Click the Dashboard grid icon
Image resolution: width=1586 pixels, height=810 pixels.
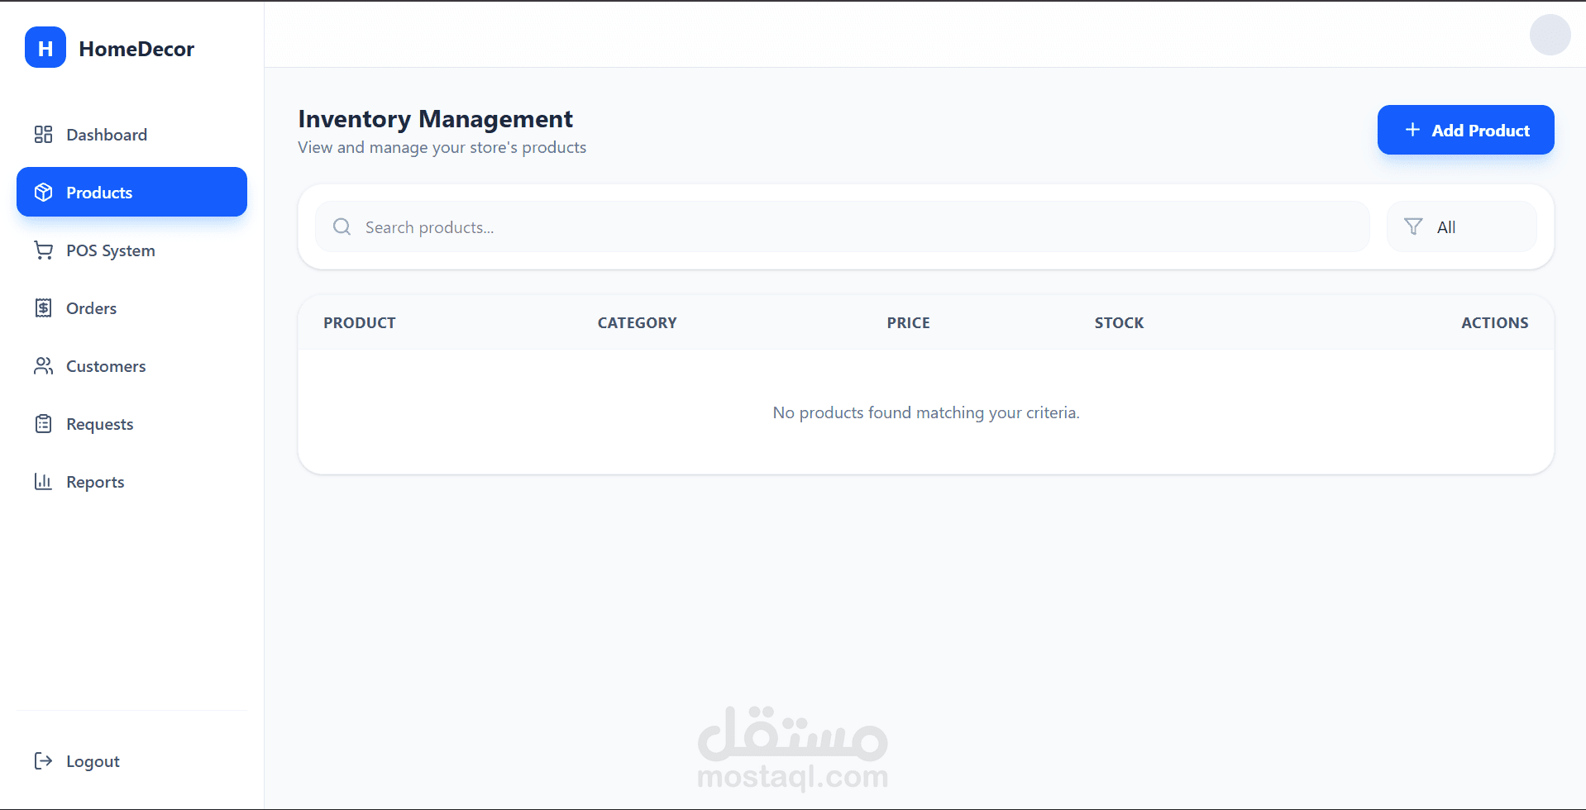43,135
